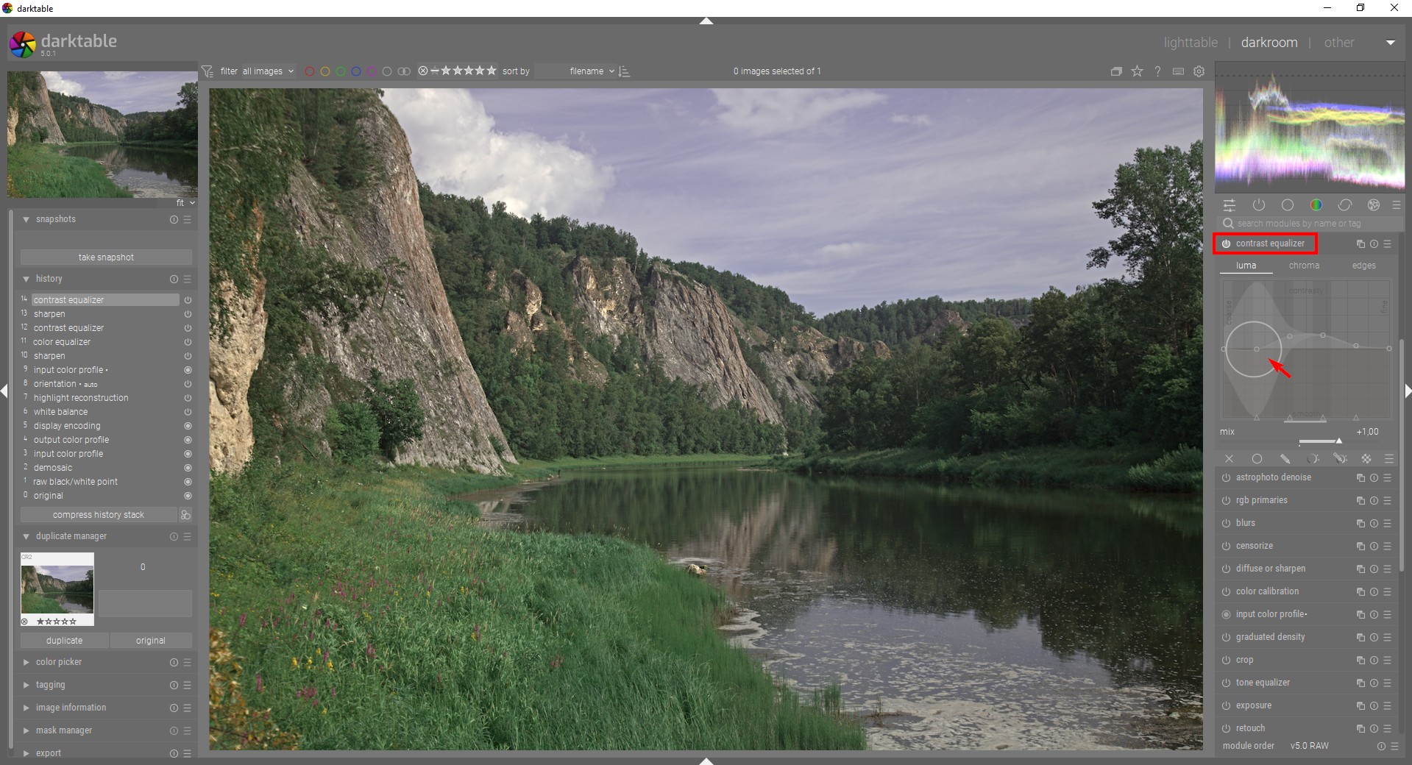Viewport: 1412px width, 765px height.
Task: Reset parameters of contrast equalizer module
Action: (1374, 244)
